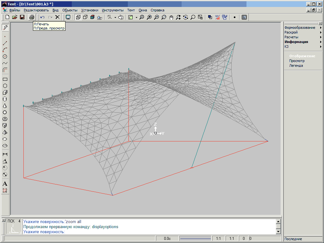The image size is (324, 243).
Task: Select the text letter A tool
Action: [x=5, y=184]
